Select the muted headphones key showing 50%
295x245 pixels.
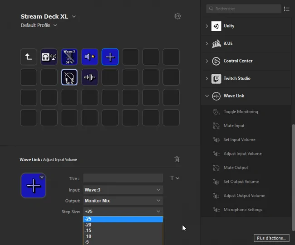(69, 77)
